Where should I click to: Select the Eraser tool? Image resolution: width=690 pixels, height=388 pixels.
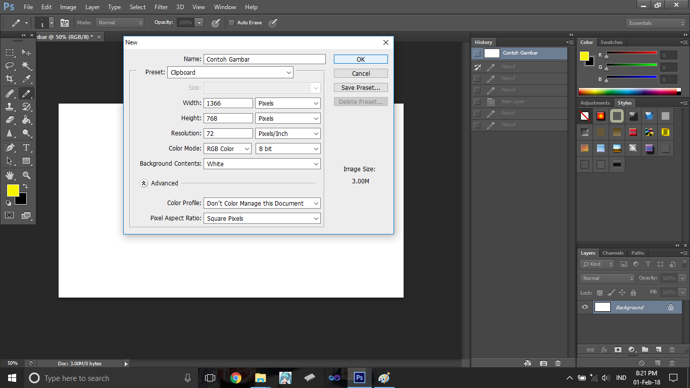coord(10,120)
